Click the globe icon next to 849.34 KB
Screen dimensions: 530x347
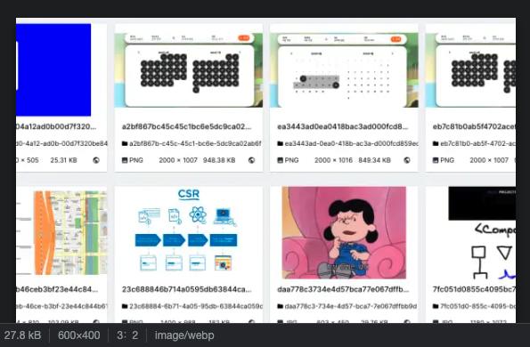407,160
